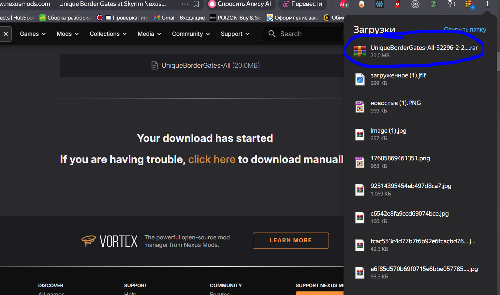500x295 pixels.
Task: Open downloaded file загруженное (1).jfif
Action: (x=398, y=75)
